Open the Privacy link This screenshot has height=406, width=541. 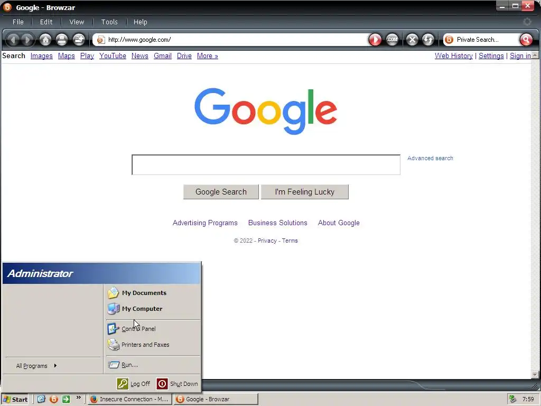[x=267, y=241]
